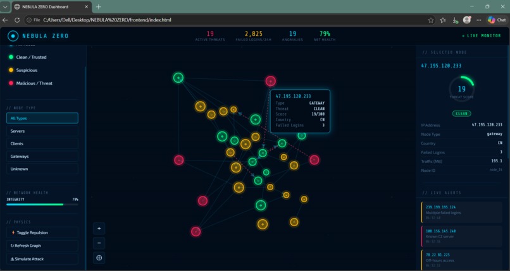Open the 78.22.81.225 off-hours access alert
Image resolution: width=510 pixels, height=271 pixels.
click(x=462, y=259)
